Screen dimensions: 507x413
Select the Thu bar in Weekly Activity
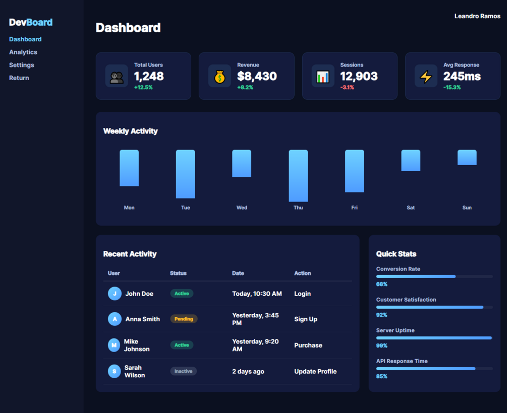[298, 176]
